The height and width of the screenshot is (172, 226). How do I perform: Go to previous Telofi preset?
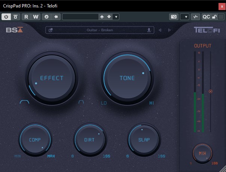point(160,30)
